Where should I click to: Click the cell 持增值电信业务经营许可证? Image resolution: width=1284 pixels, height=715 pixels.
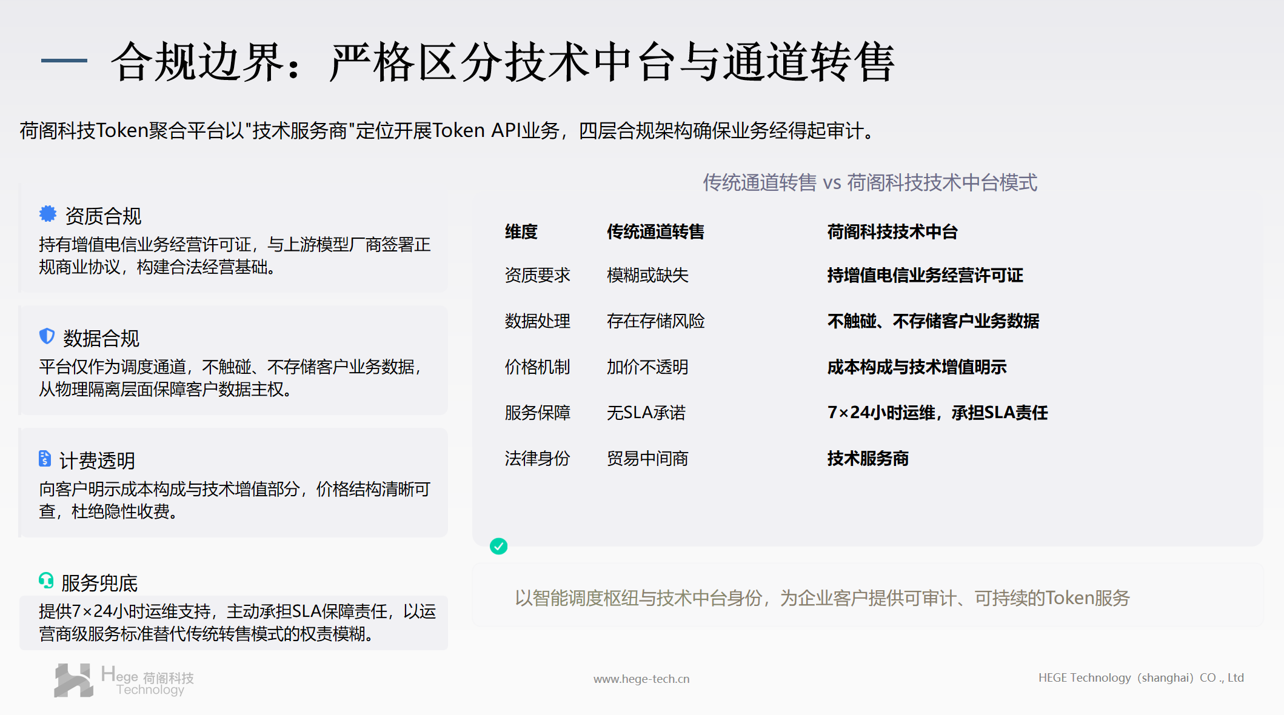click(925, 275)
